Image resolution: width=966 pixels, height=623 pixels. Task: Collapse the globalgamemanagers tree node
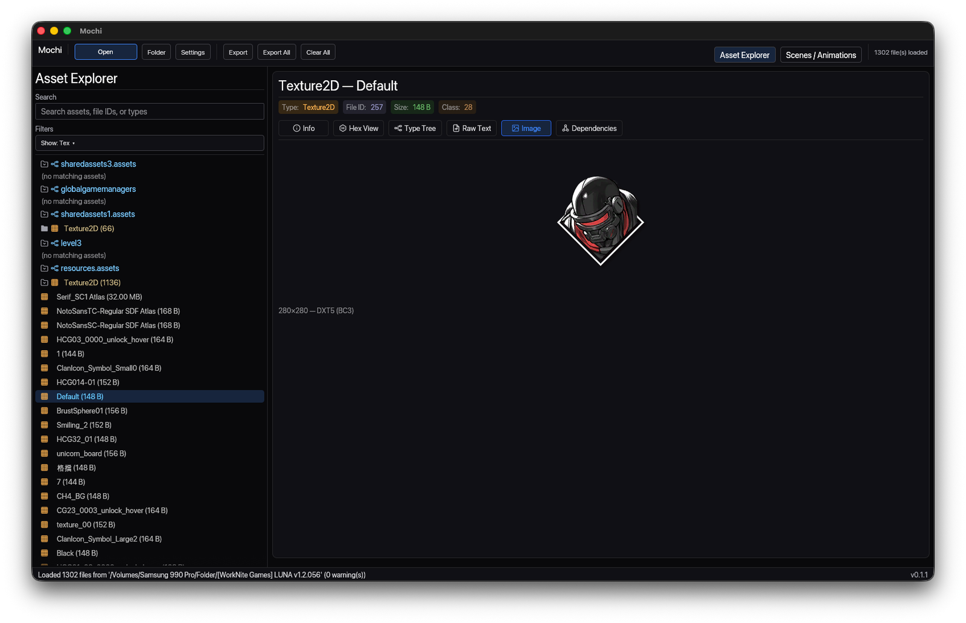[x=44, y=190]
